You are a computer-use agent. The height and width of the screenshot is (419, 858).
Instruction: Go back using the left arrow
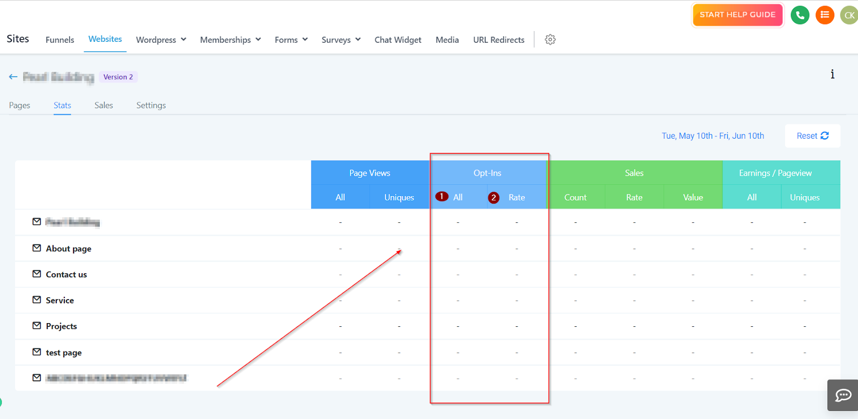pyautogui.click(x=13, y=77)
